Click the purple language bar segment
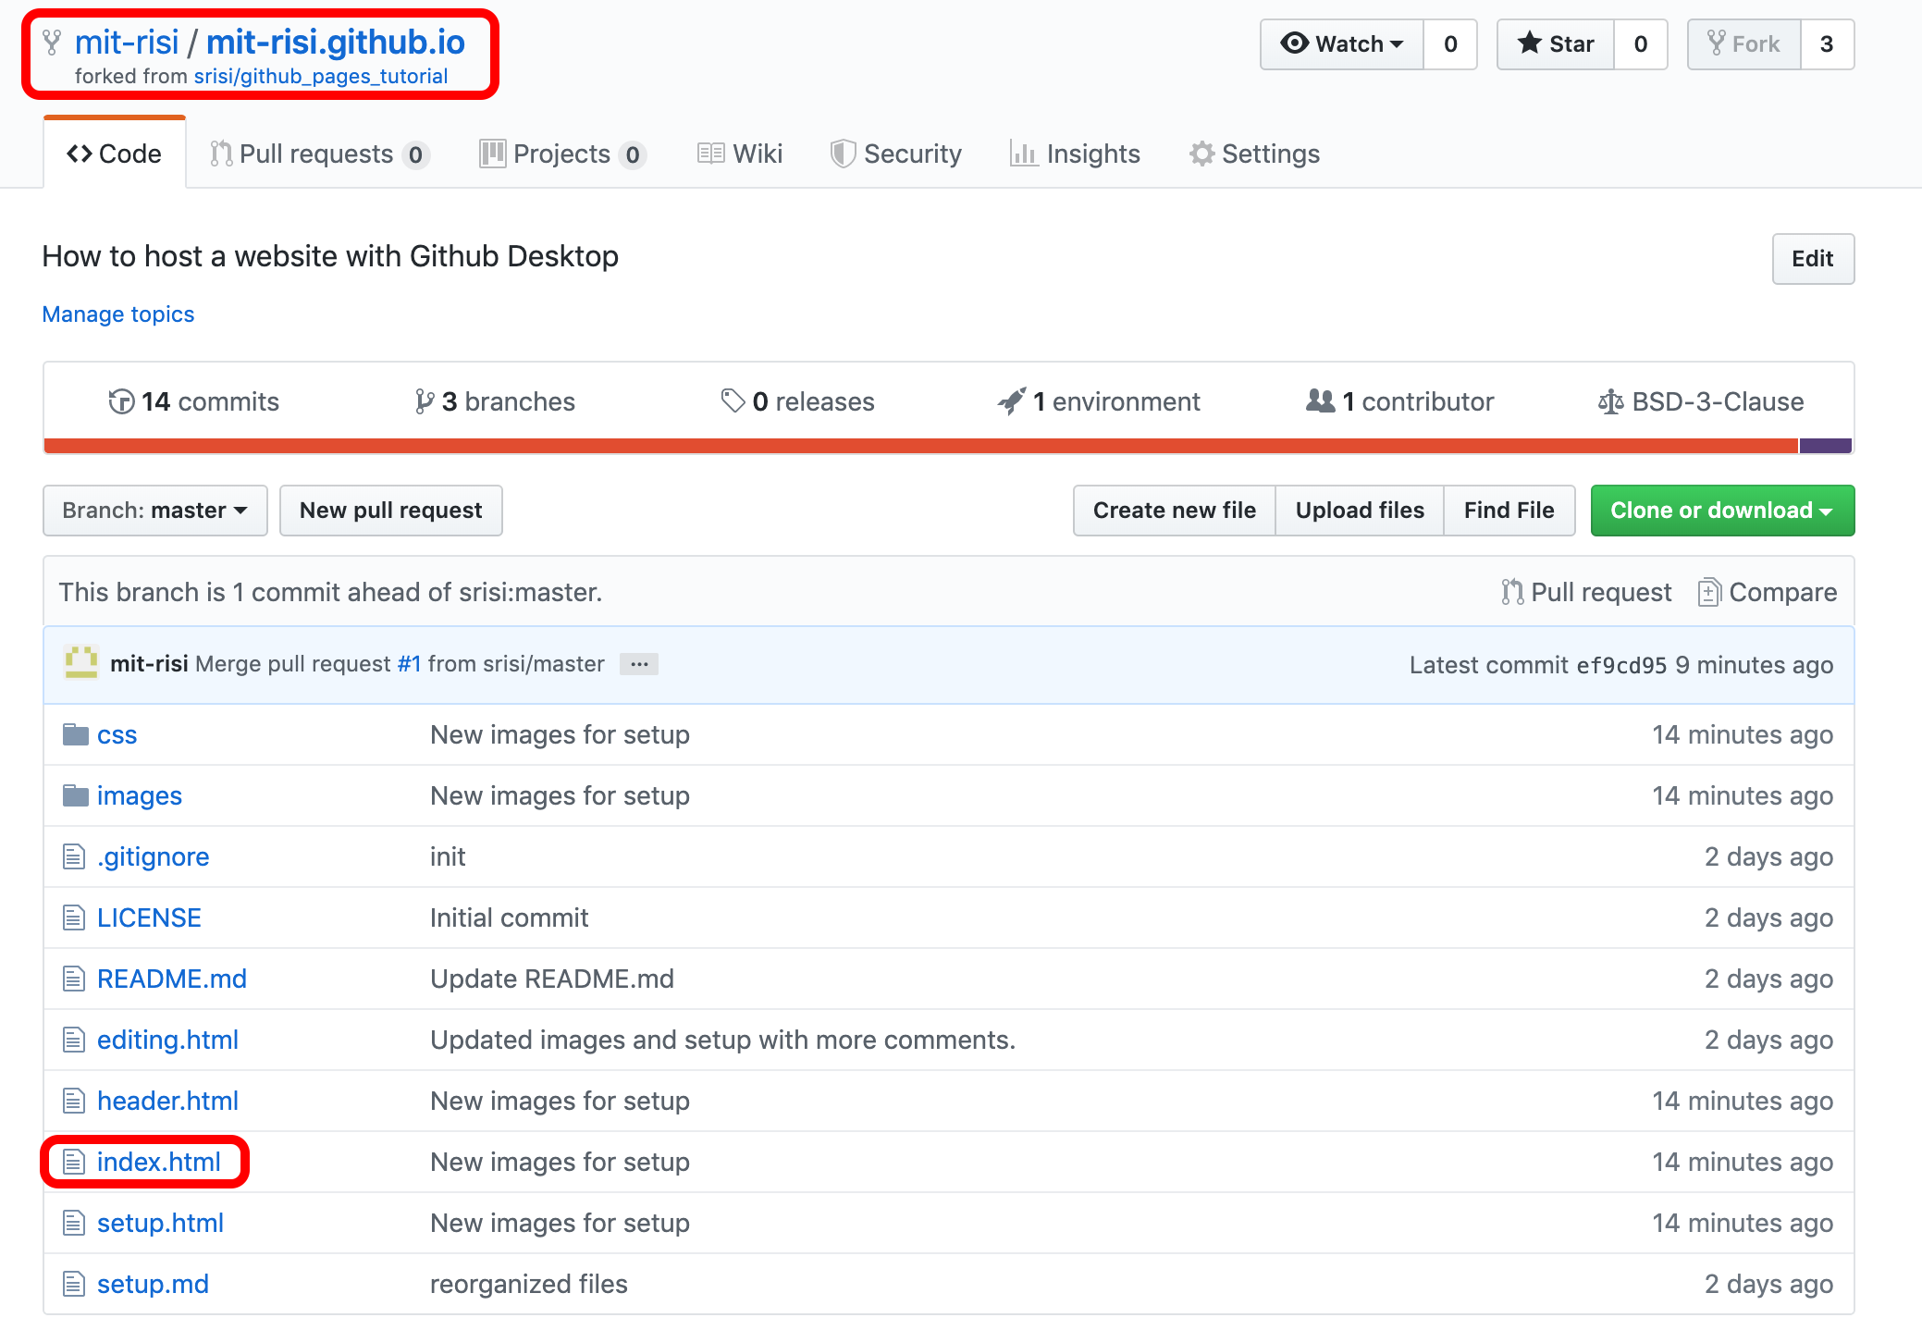 (1826, 446)
